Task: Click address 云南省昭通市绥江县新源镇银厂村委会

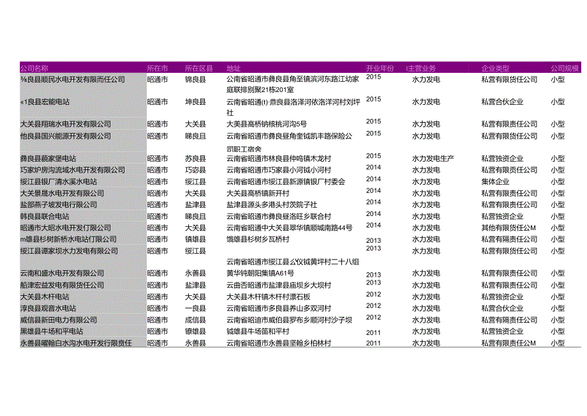Action: [x=286, y=181]
